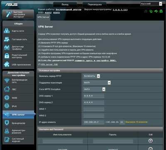Open Firewall shield icon

[7, 123]
